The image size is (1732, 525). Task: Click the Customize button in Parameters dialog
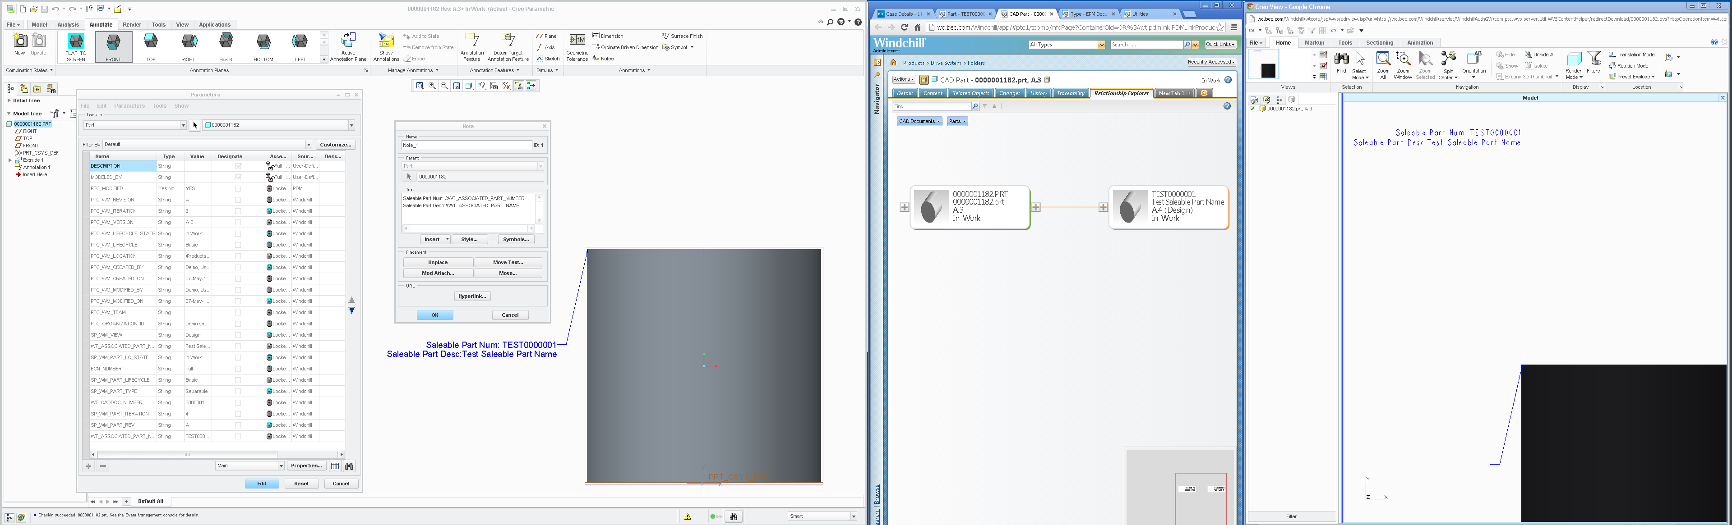pyautogui.click(x=336, y=144)
